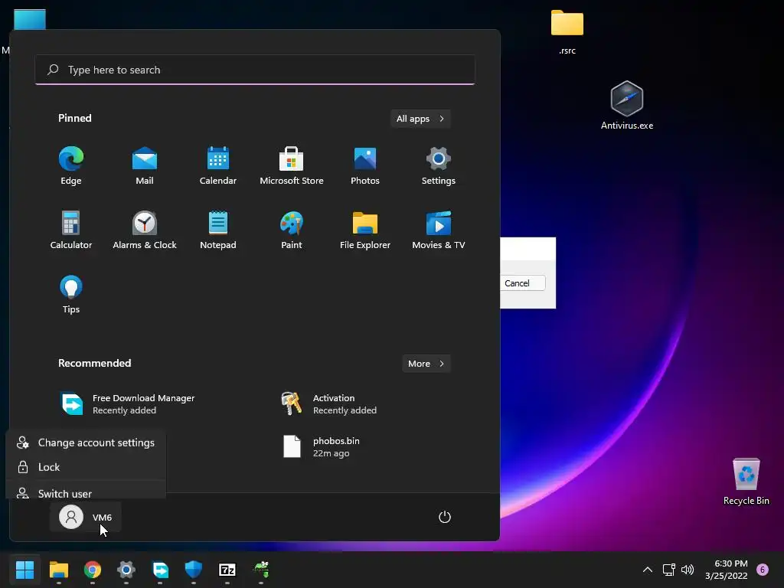The image size is (784, 588).
Task: Focus the Type here to search box
Action: click(x=255, y=70)
